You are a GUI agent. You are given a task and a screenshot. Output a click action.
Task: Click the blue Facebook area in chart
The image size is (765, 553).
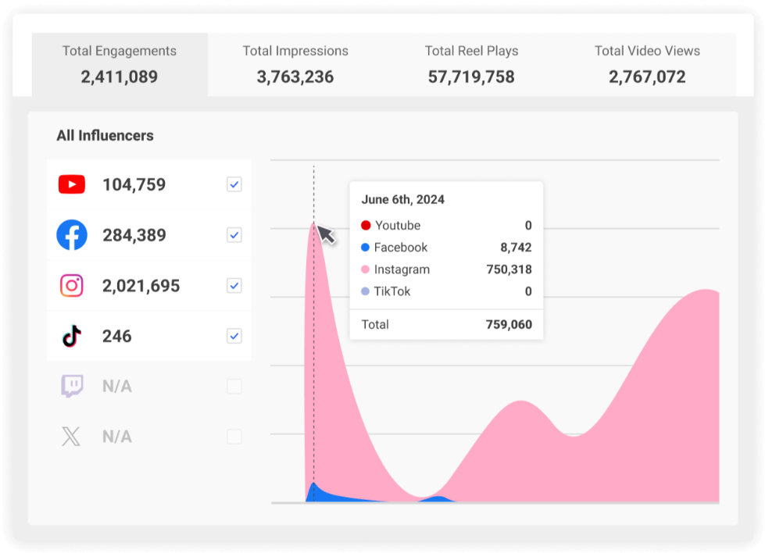click(316, 494)
